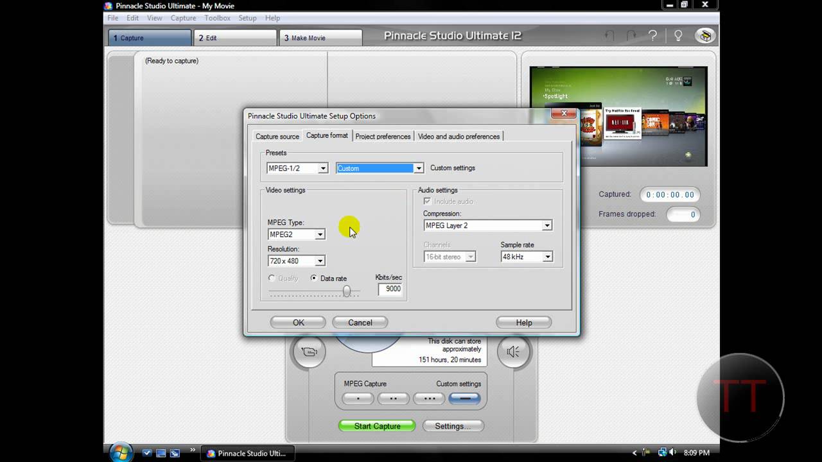
Task: Click the data rate slider handle
Action: [x=347, y=291]
